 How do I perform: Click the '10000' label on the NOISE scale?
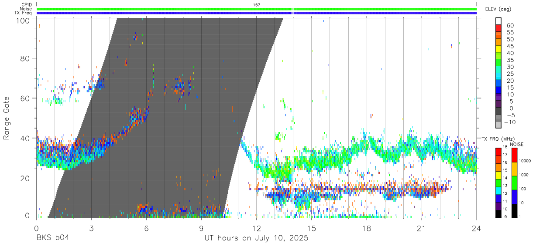click(525, 161)
